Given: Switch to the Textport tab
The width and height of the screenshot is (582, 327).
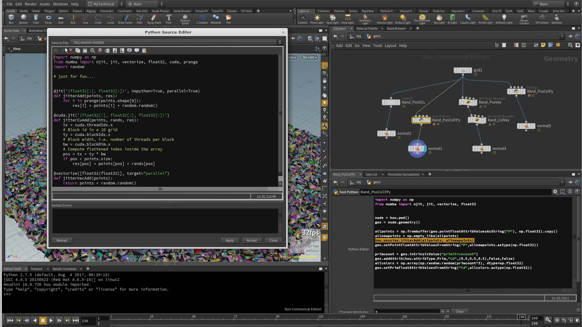Looking at the screenshot, I should [x=36, y=269].
